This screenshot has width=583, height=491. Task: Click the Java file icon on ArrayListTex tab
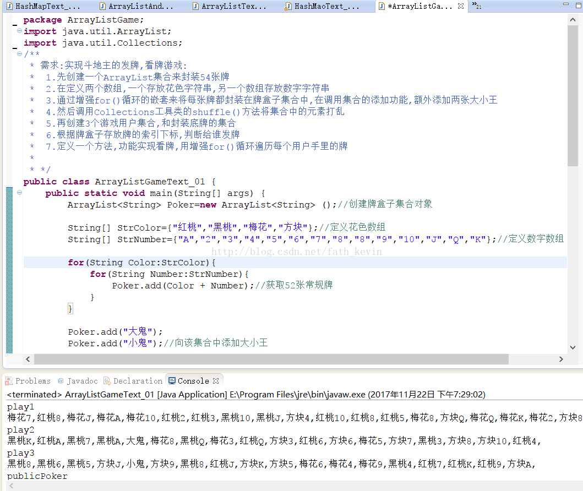pyautogui.click(x=195, y=6)
